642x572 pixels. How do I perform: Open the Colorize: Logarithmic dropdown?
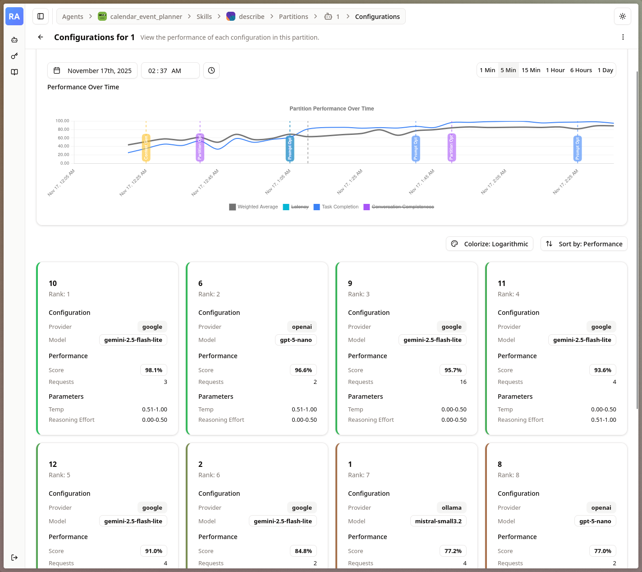(490, 244)
